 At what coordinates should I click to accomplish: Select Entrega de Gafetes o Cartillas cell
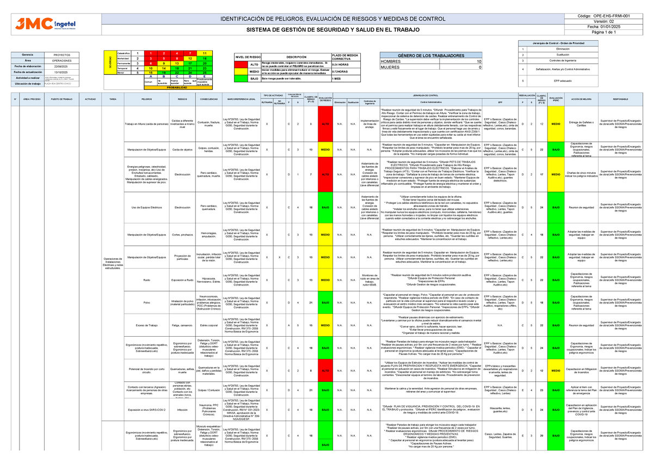581,124
